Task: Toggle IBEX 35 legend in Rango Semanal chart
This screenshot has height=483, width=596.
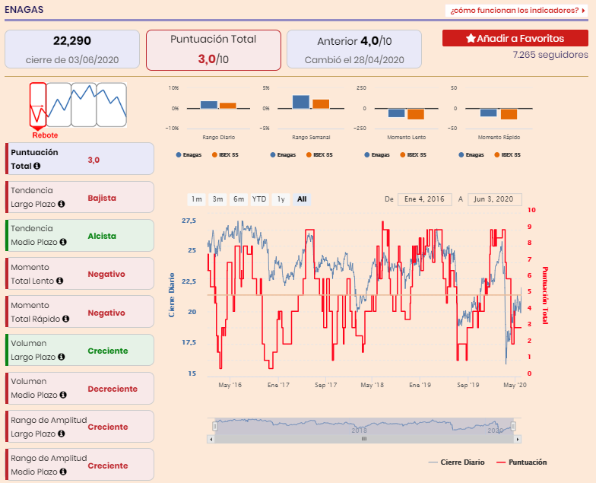Action: coord(319,155)
